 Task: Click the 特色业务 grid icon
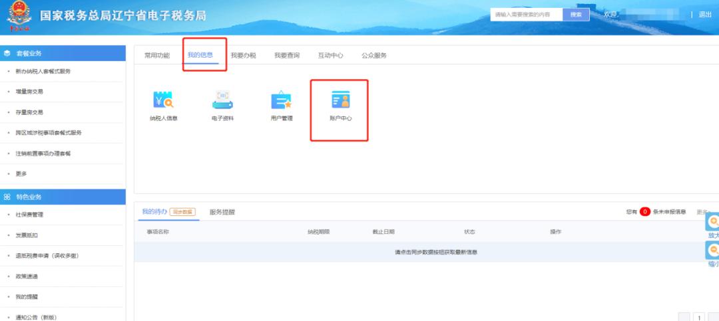tap(7, 197)
